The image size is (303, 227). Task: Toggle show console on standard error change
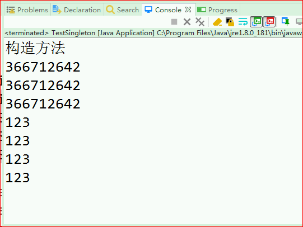[x=269, y=22]
